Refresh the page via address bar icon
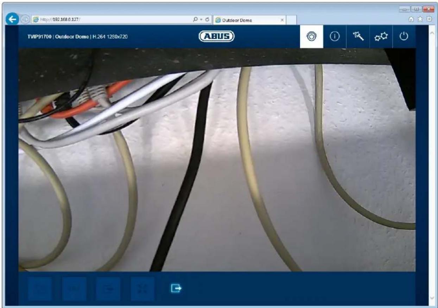The height and width of the screenshot is (308, 438). click(208, 20)
